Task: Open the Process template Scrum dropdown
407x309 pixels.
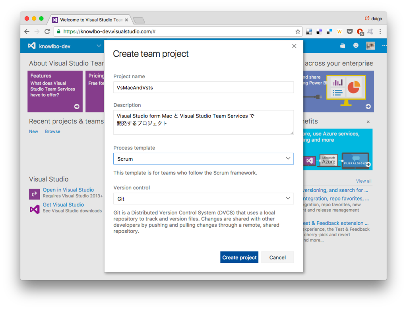Action: pos(203,159)
